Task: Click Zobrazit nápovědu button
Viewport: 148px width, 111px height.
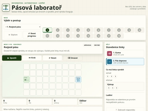Action: [125, 110]
